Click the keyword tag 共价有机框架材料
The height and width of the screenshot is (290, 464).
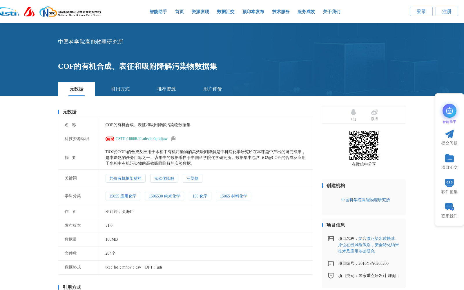pyautogui.click(x=126, y=178)
